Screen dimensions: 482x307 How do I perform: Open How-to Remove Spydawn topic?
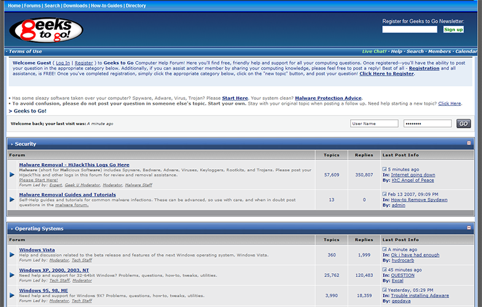coord(419,200)
